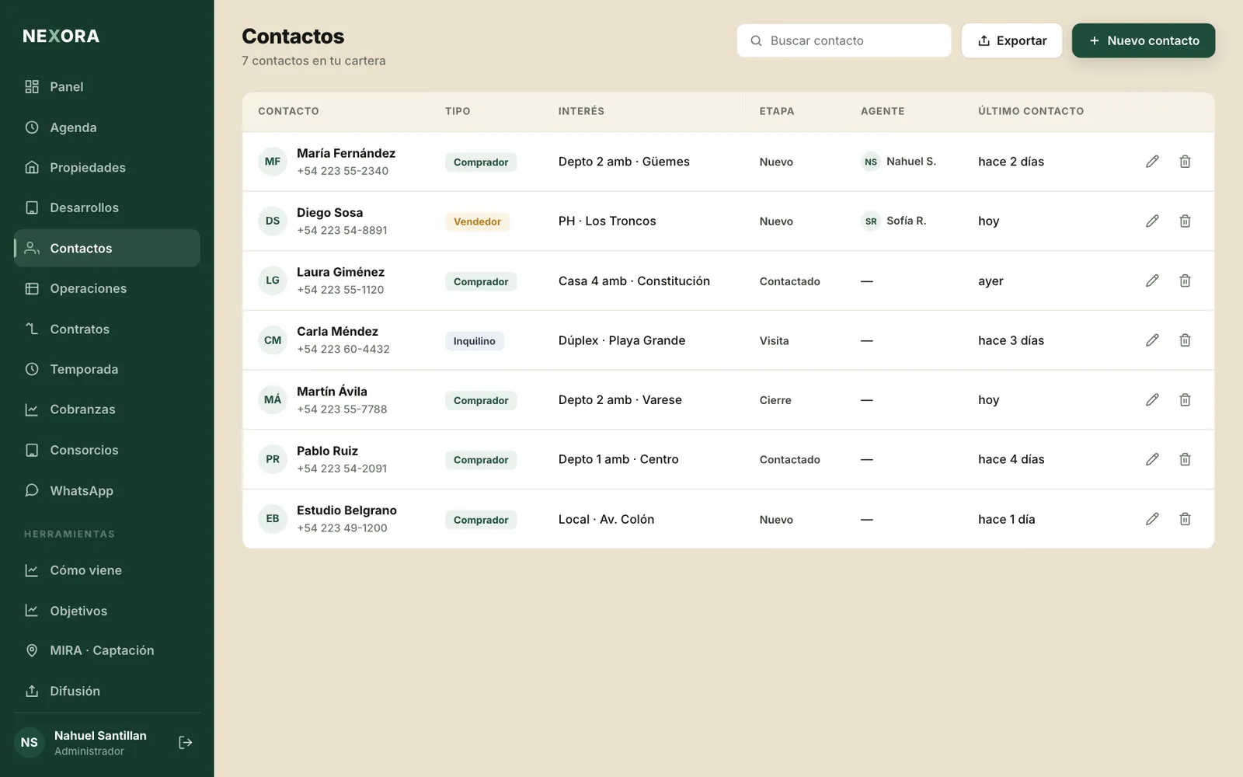Open the Panel section

107,87
